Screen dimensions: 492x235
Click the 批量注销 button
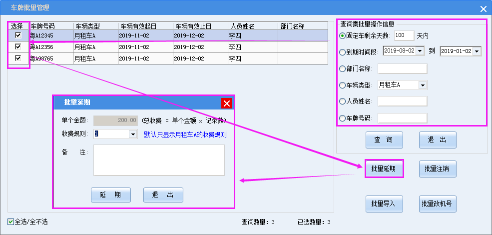coord(438,168)
